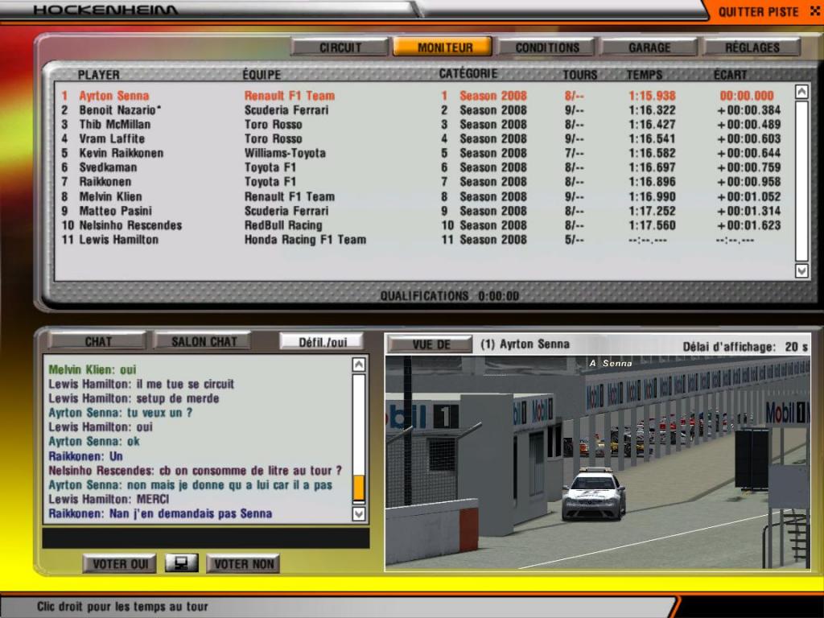Select driver Matteo Pasini row
Screen dimensions: 824x618
(x=423, y=211)
